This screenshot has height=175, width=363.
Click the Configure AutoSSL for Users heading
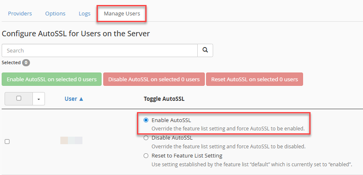point(76,34)
